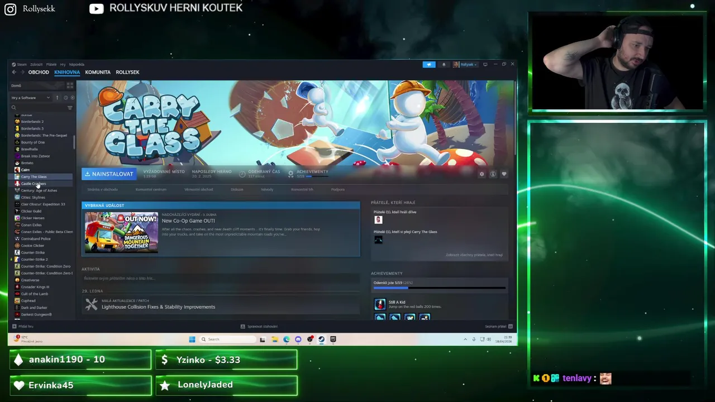Open the OBCHOD store tab

click(x=39, y=72)
